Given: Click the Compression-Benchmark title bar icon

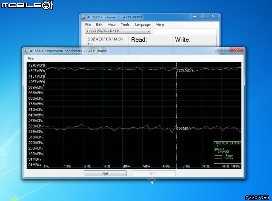Looking at the screenshot, I should click(26, 51).
